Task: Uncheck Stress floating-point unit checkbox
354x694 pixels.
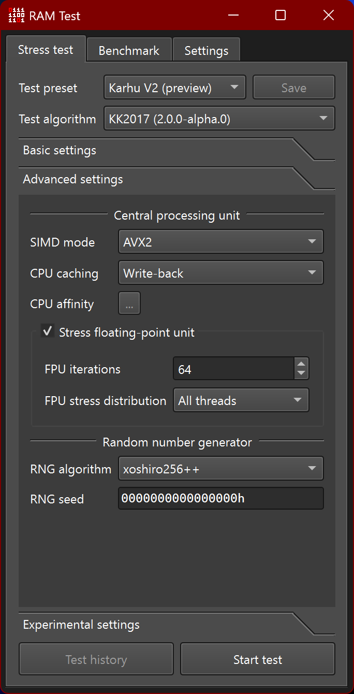Action: pyautogui.click(x=48, y=331)
